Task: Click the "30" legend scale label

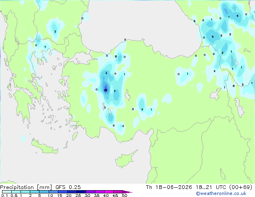Action: tap(88, 195)
